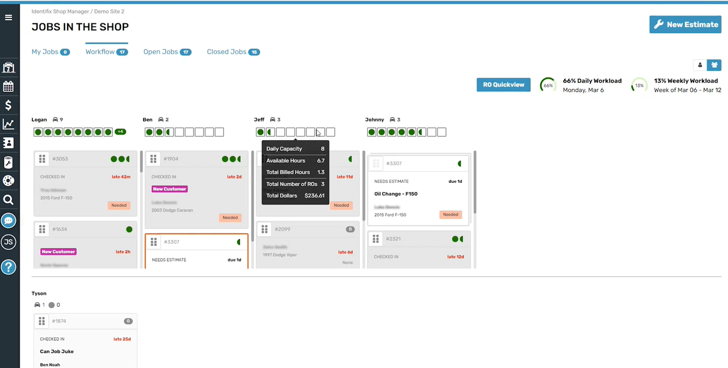The image size is (728, 368).
Task: Open RO Quickview
Action: pos(503,84)
